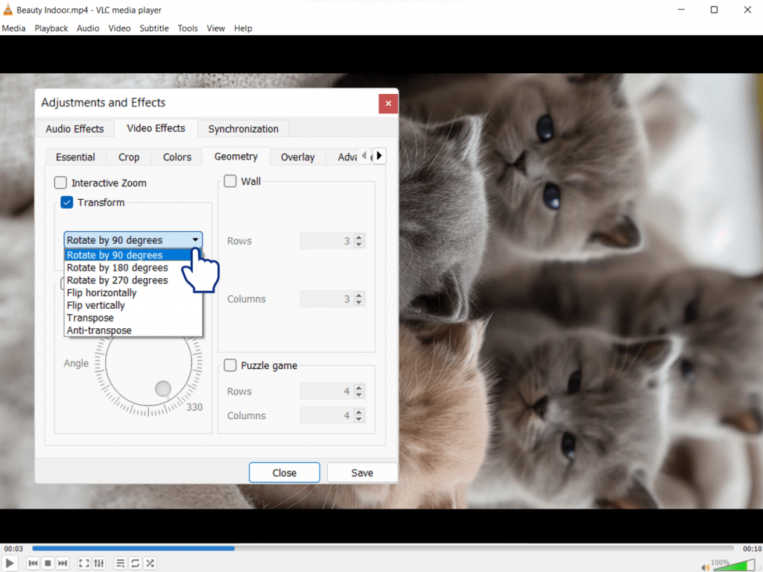Screen dimensions: 763x572
Task: Show more tabs with right arrow
Action: [x=379, y=156]
